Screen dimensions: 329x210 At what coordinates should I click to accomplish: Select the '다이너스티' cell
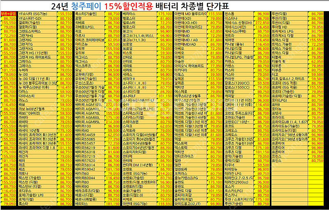[37, 96]
